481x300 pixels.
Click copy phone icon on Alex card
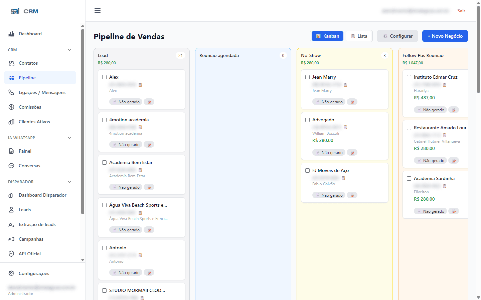point(140,85)
